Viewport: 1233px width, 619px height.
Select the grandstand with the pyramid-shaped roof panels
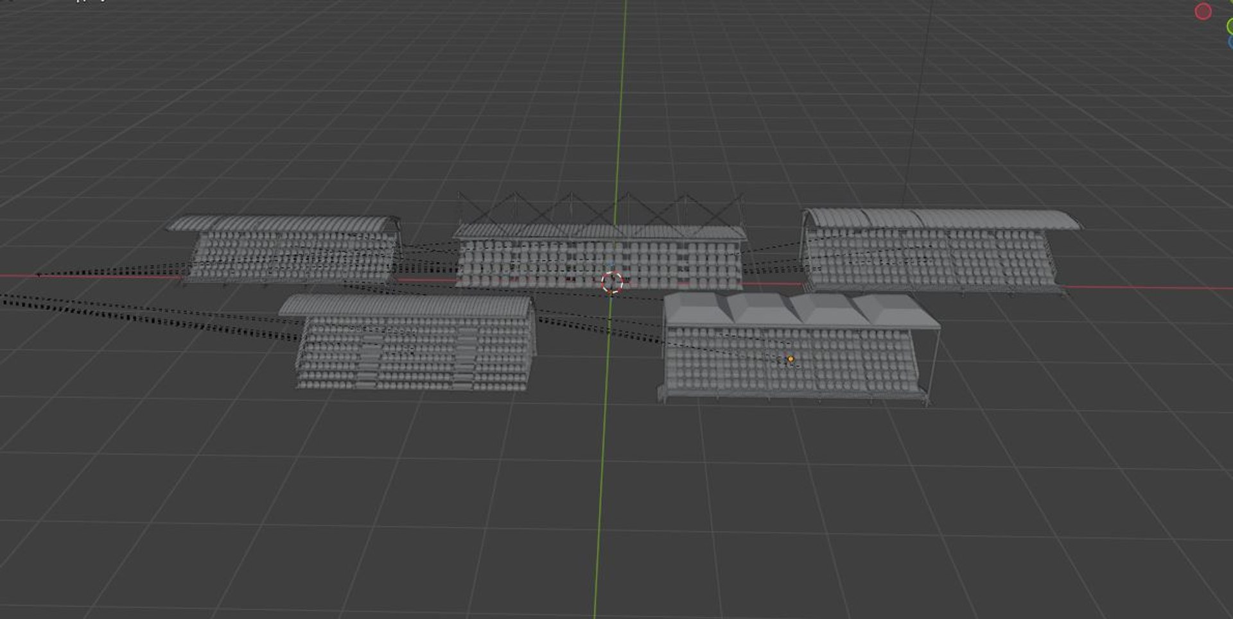(x=798, y=348)
